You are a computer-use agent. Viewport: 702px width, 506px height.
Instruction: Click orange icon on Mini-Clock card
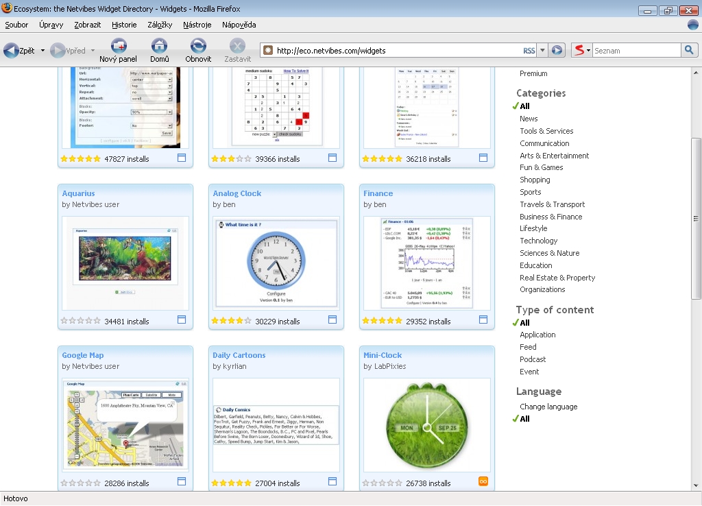coord(483,481)
